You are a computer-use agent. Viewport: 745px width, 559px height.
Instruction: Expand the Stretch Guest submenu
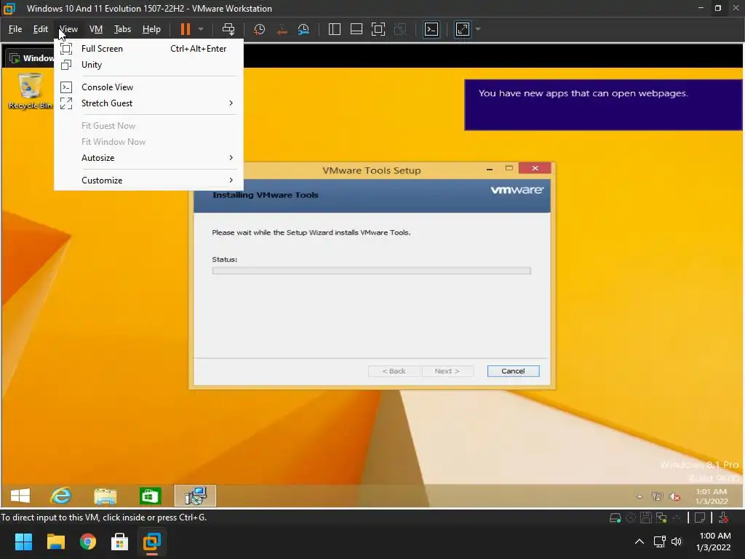[148, 103]
